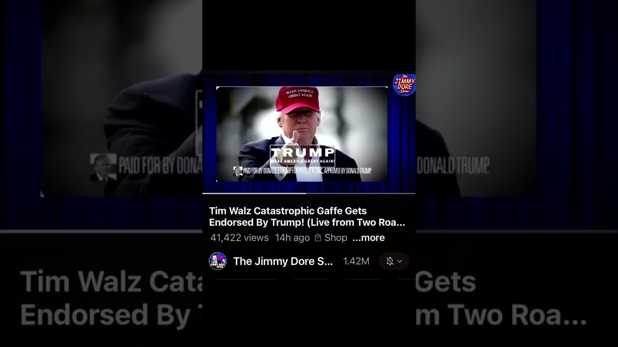618x347 pixels.
Task: Open the Shop link
Action: click(x=336, y=238)
